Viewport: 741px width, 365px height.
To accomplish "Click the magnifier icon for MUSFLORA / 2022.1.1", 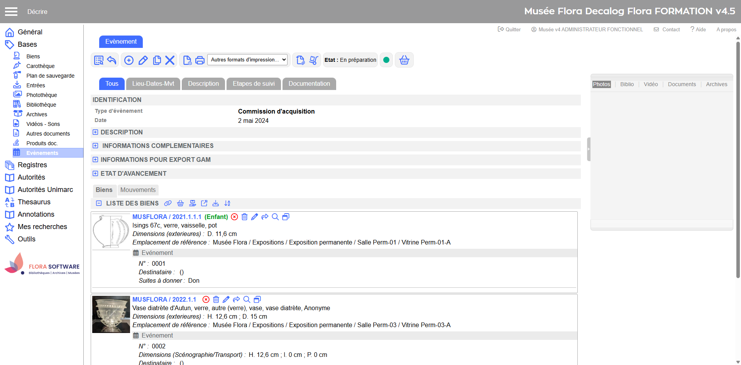I will point(247,300).
